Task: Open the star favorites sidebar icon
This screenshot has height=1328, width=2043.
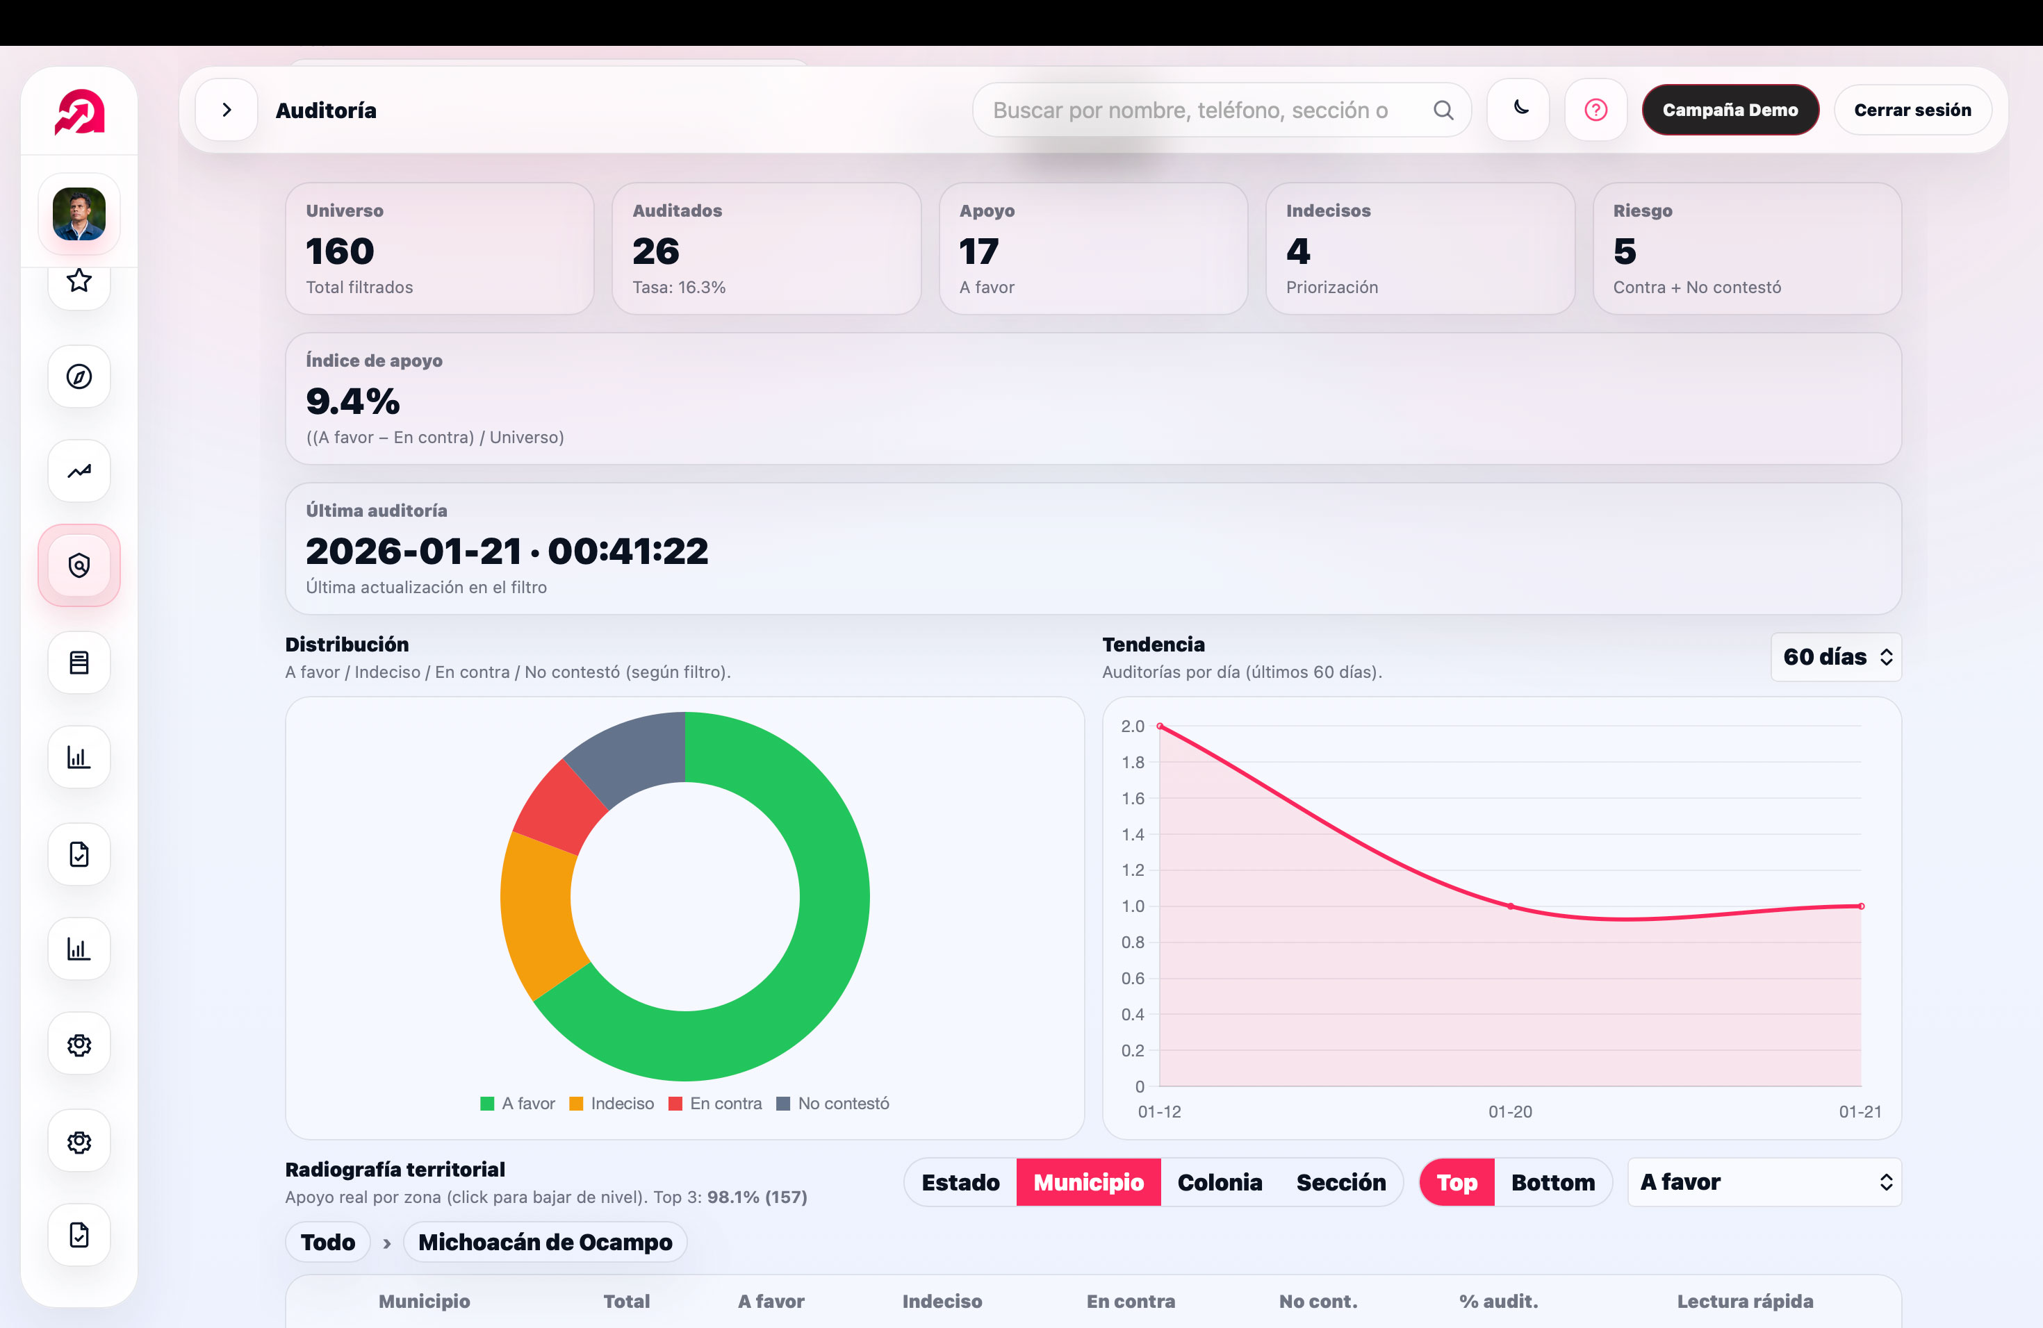Action: click(x=79, y=280)
